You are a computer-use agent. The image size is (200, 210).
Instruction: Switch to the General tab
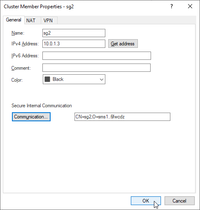point(14,20)
